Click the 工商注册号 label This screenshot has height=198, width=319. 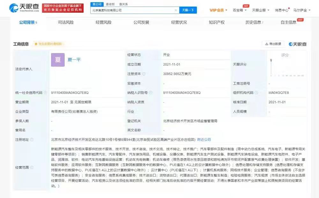tap(241, 83)
